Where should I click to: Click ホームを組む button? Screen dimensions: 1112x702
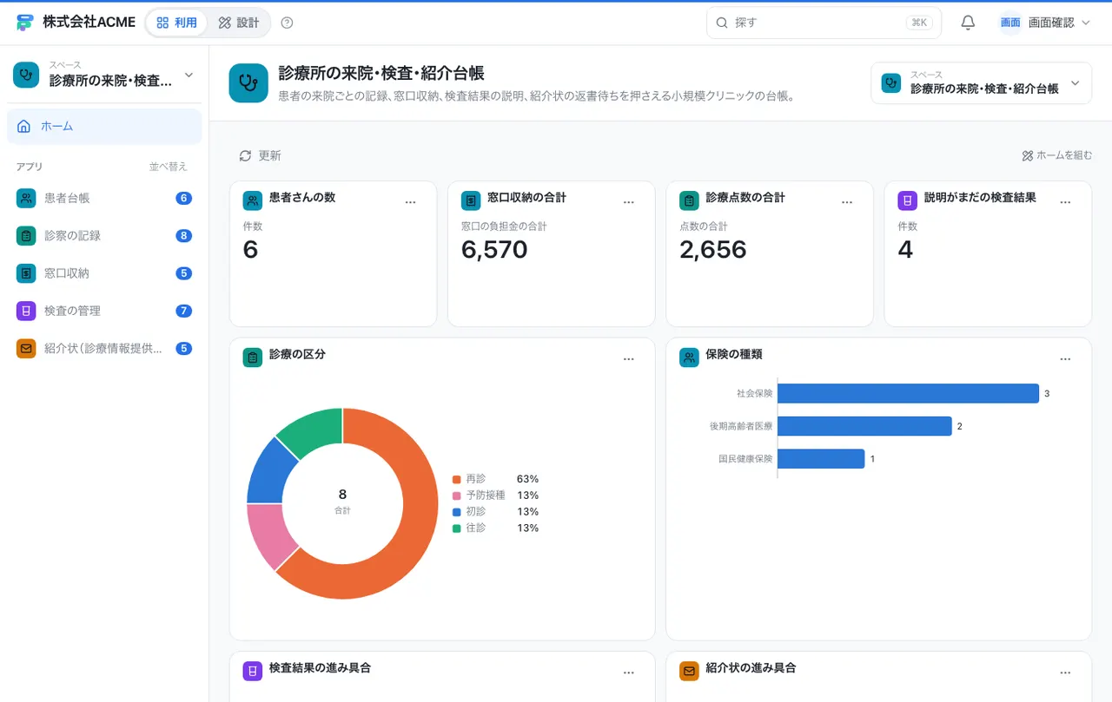click(1056, 155)
